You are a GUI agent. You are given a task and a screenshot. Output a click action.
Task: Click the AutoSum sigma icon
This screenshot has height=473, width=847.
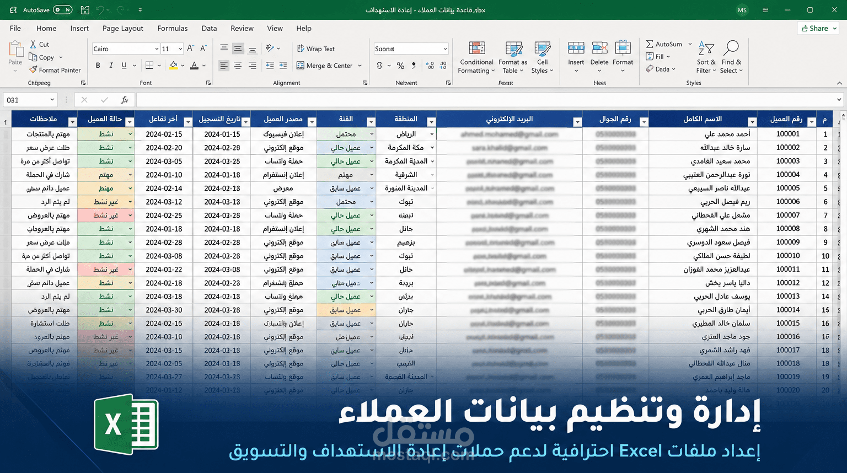pos(650,44)
